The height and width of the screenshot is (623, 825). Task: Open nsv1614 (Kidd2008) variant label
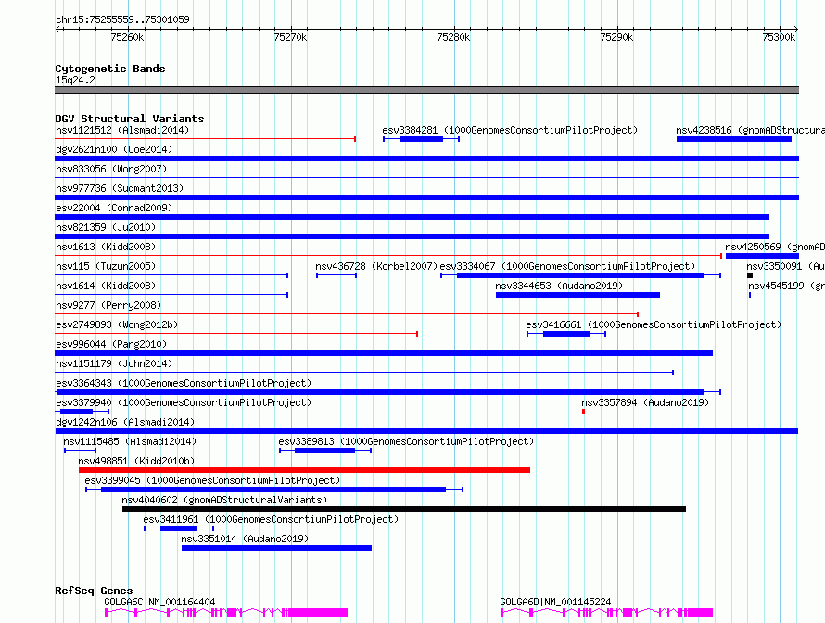106,286
